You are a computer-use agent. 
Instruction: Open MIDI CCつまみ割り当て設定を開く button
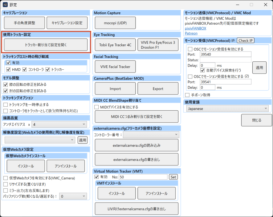[137, 117]
